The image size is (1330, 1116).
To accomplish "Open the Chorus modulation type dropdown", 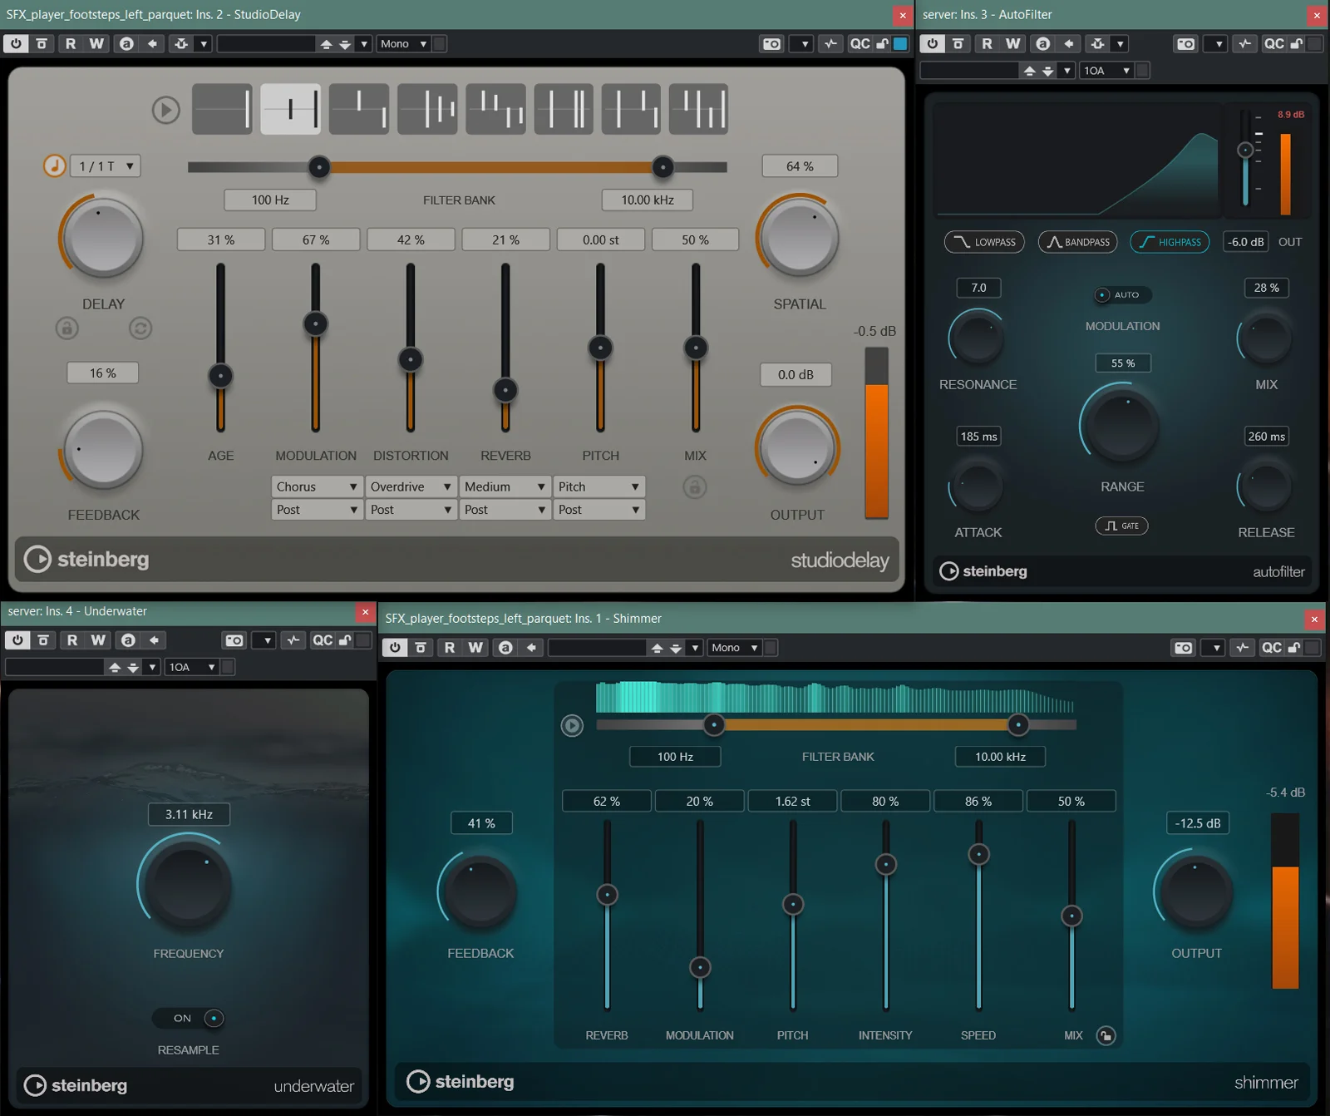I will (x=317, y=486).
